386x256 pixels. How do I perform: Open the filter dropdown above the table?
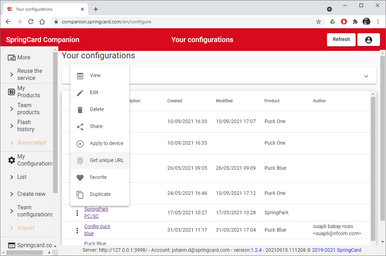click(367, 75)
